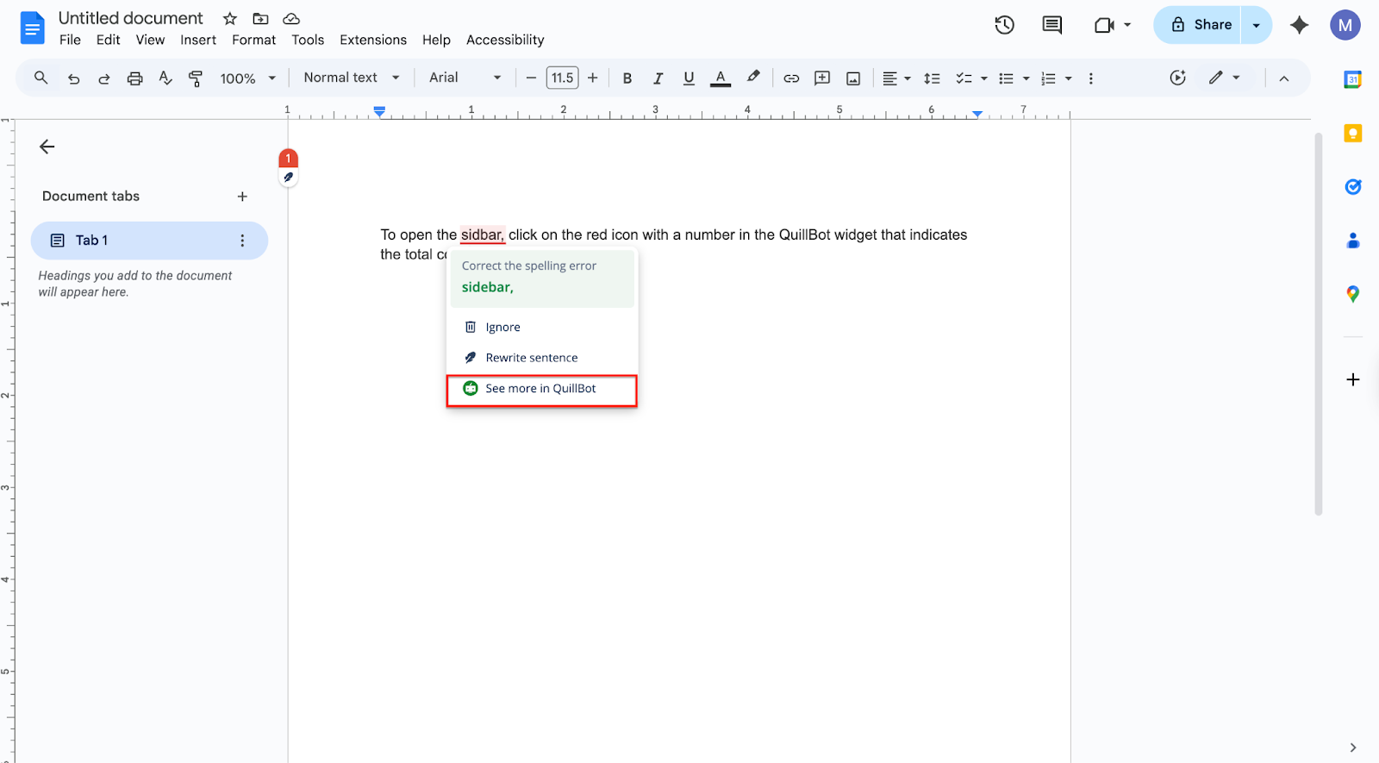Toggle bold formatting
The height and width of the screenshot is (763, 1379).
[x=627, y=78]
